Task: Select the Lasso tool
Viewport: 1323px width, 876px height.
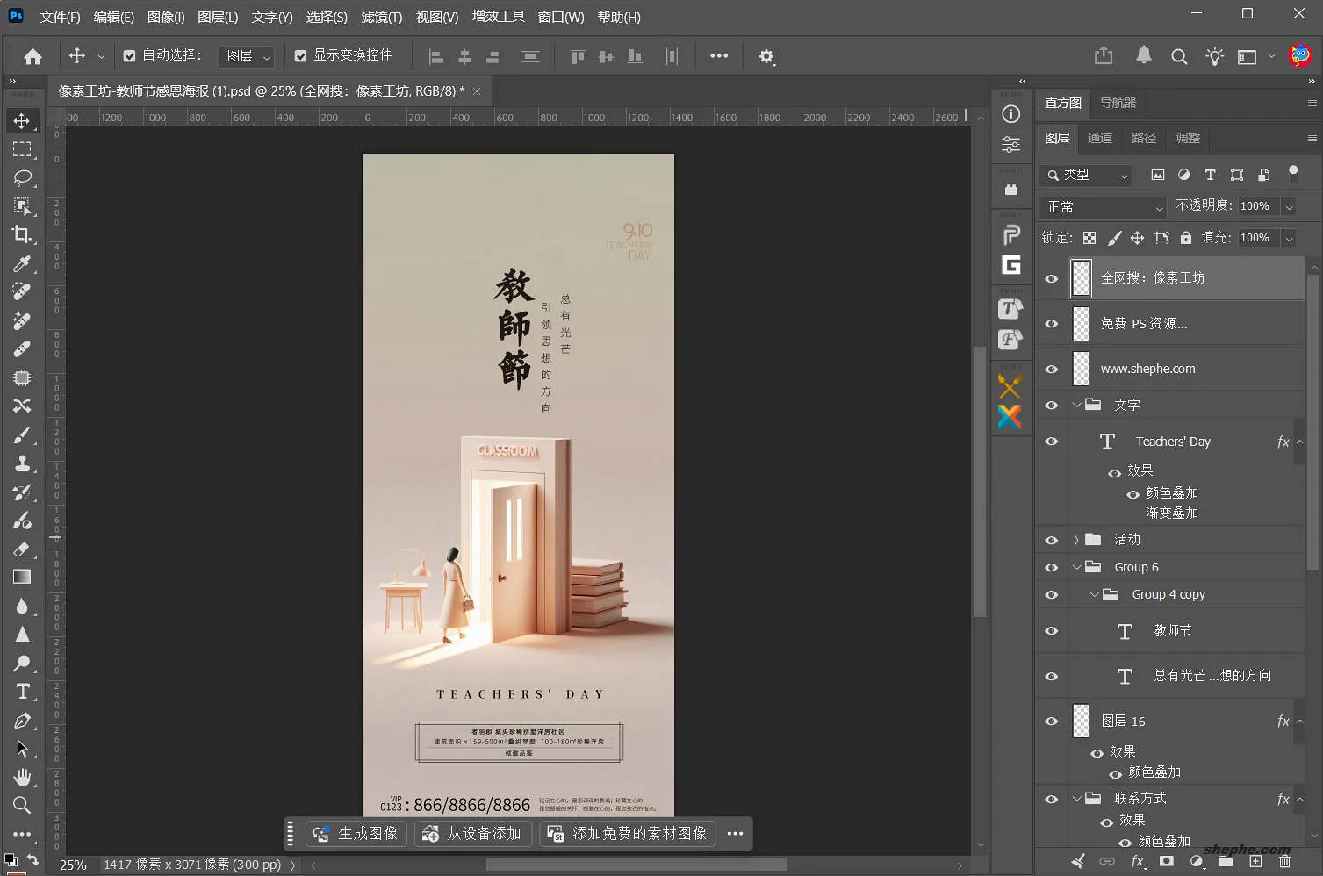Action: 22,177
